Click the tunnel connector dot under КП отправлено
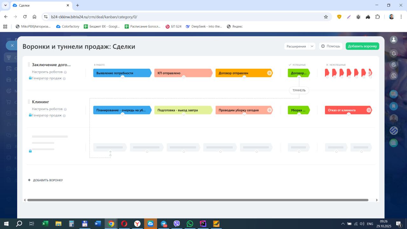This screenshot has width=407, height=229. click(183, 77)
